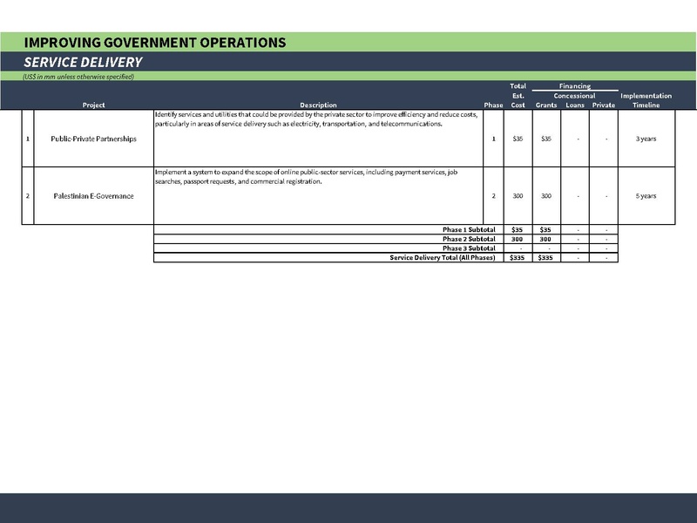This screenshot has height=523, width=697.
Task: Select the Service Delivery Total (All Phases) label
Action: tap(442, 258)
